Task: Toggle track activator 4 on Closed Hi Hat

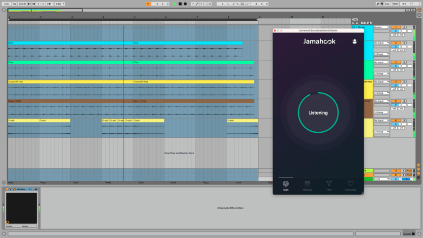Action: (396, 81)
